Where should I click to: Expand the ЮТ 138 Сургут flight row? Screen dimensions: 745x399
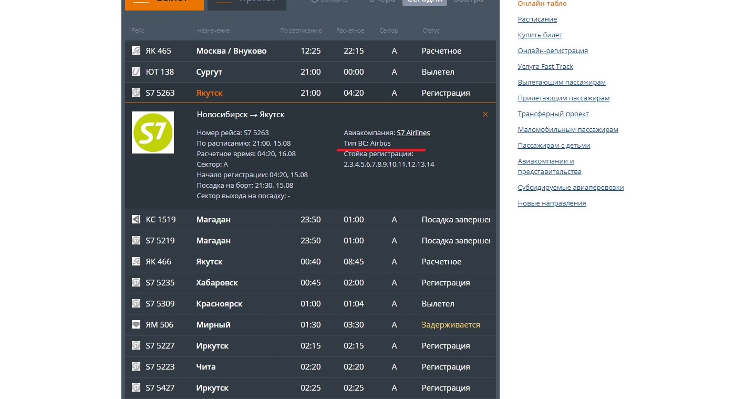tap(311, 72)
